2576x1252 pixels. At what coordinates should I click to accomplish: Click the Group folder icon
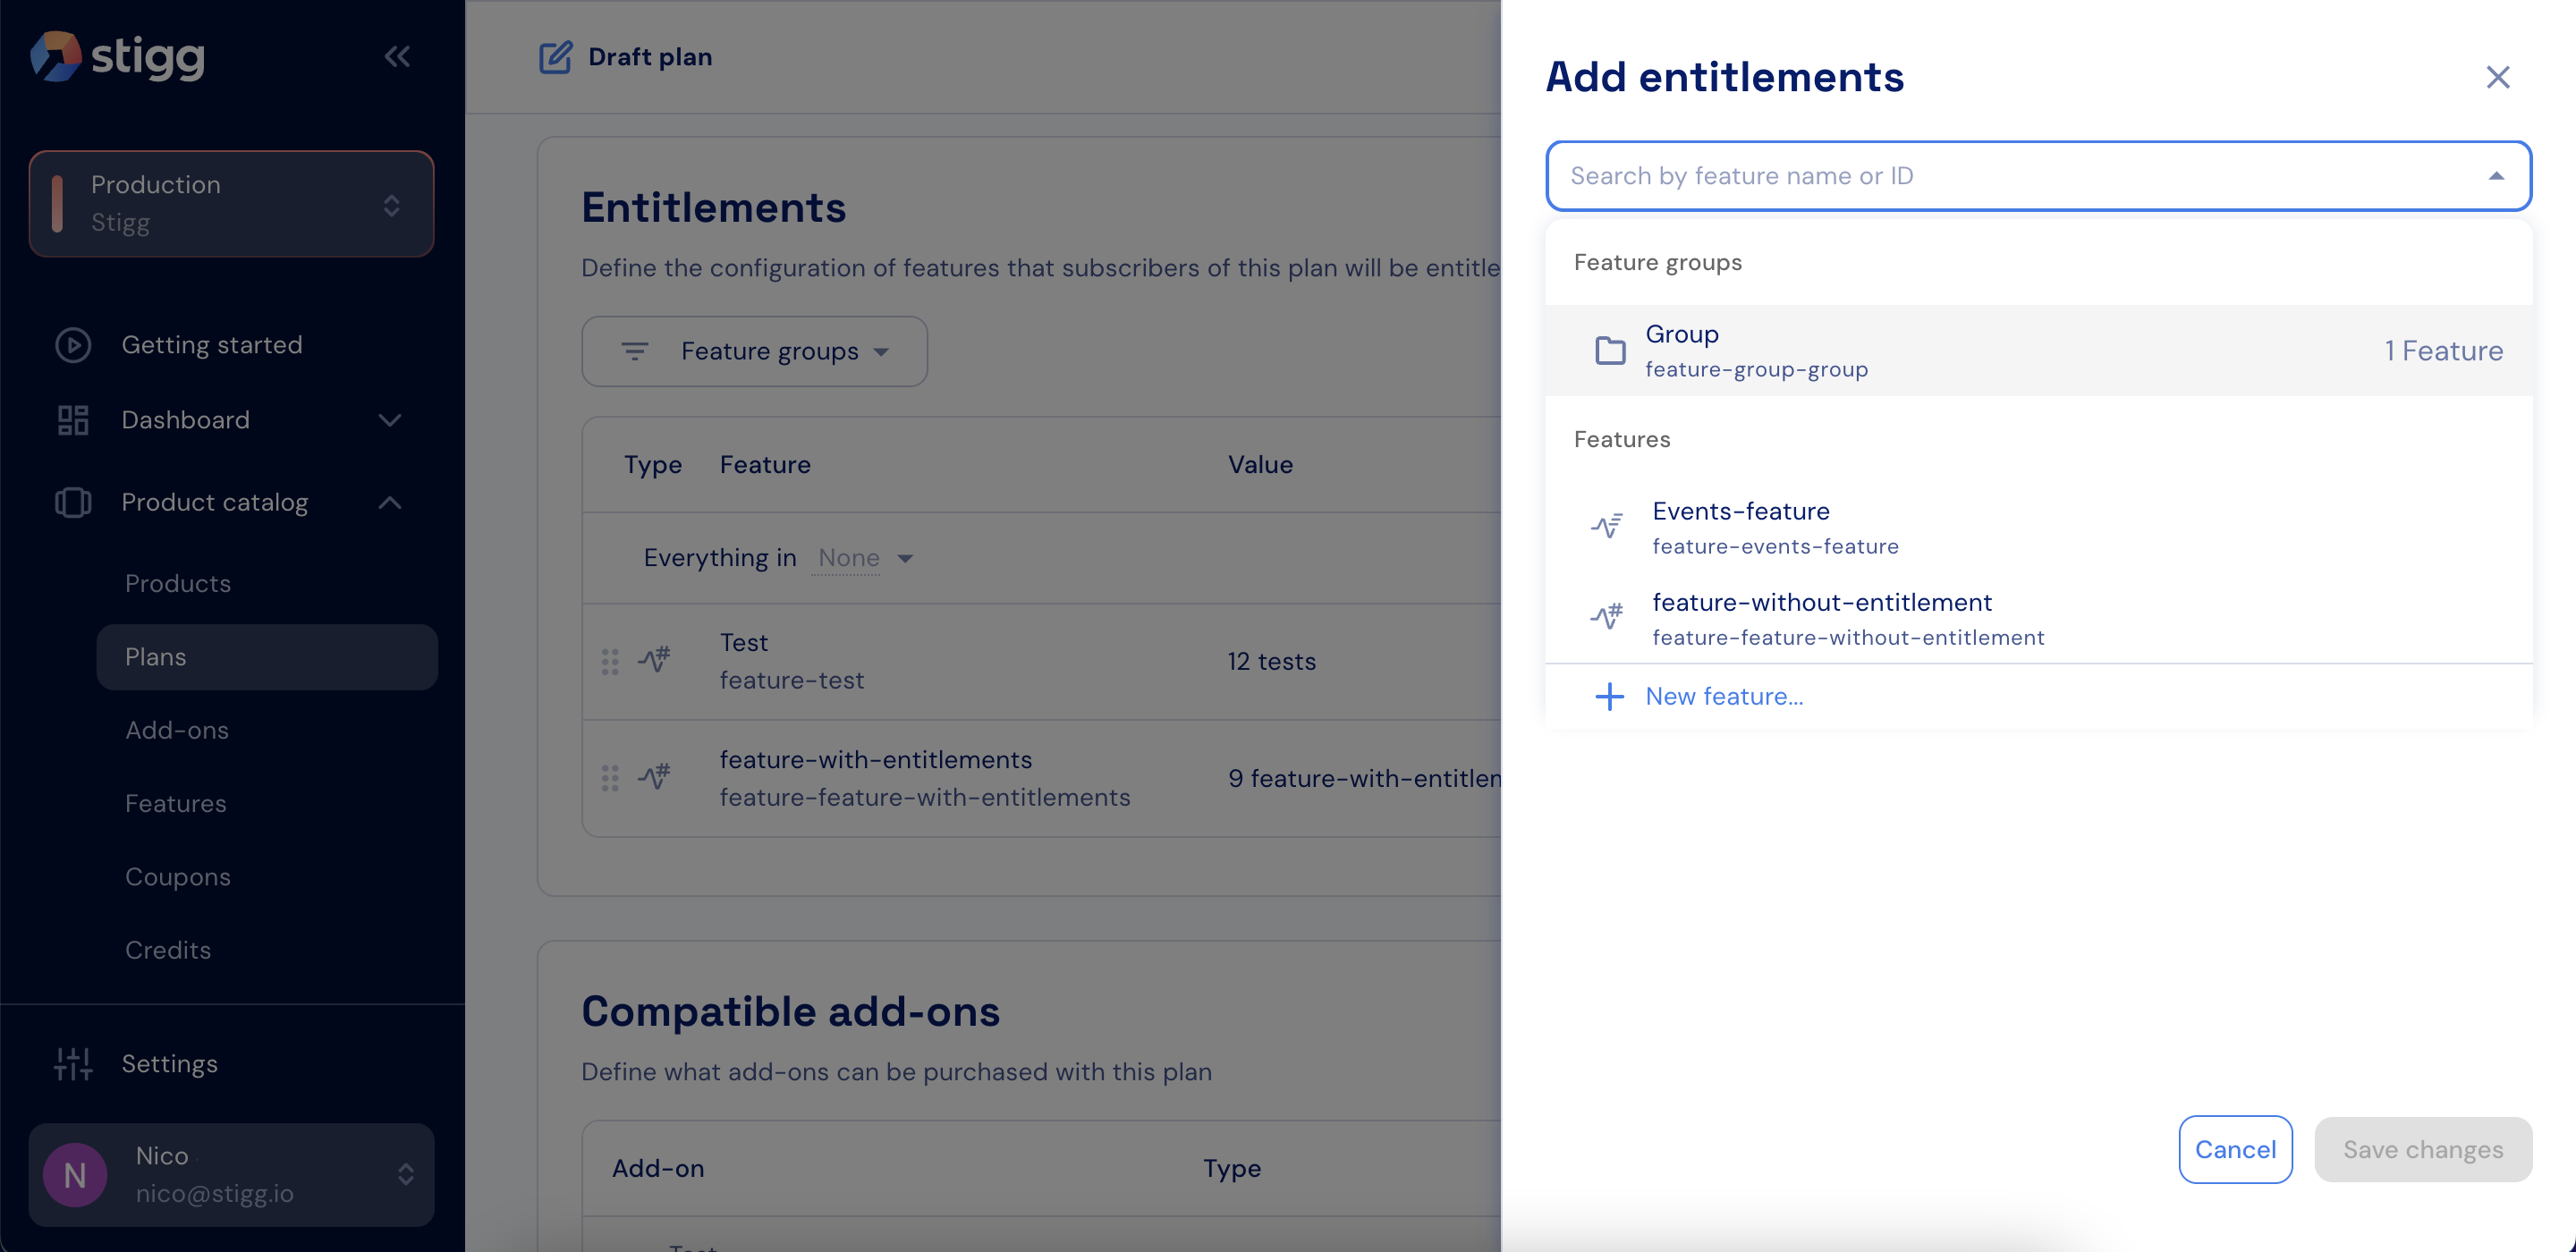pos(1609,350)
